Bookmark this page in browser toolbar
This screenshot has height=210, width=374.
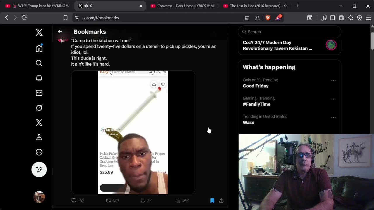coord(65,18)
